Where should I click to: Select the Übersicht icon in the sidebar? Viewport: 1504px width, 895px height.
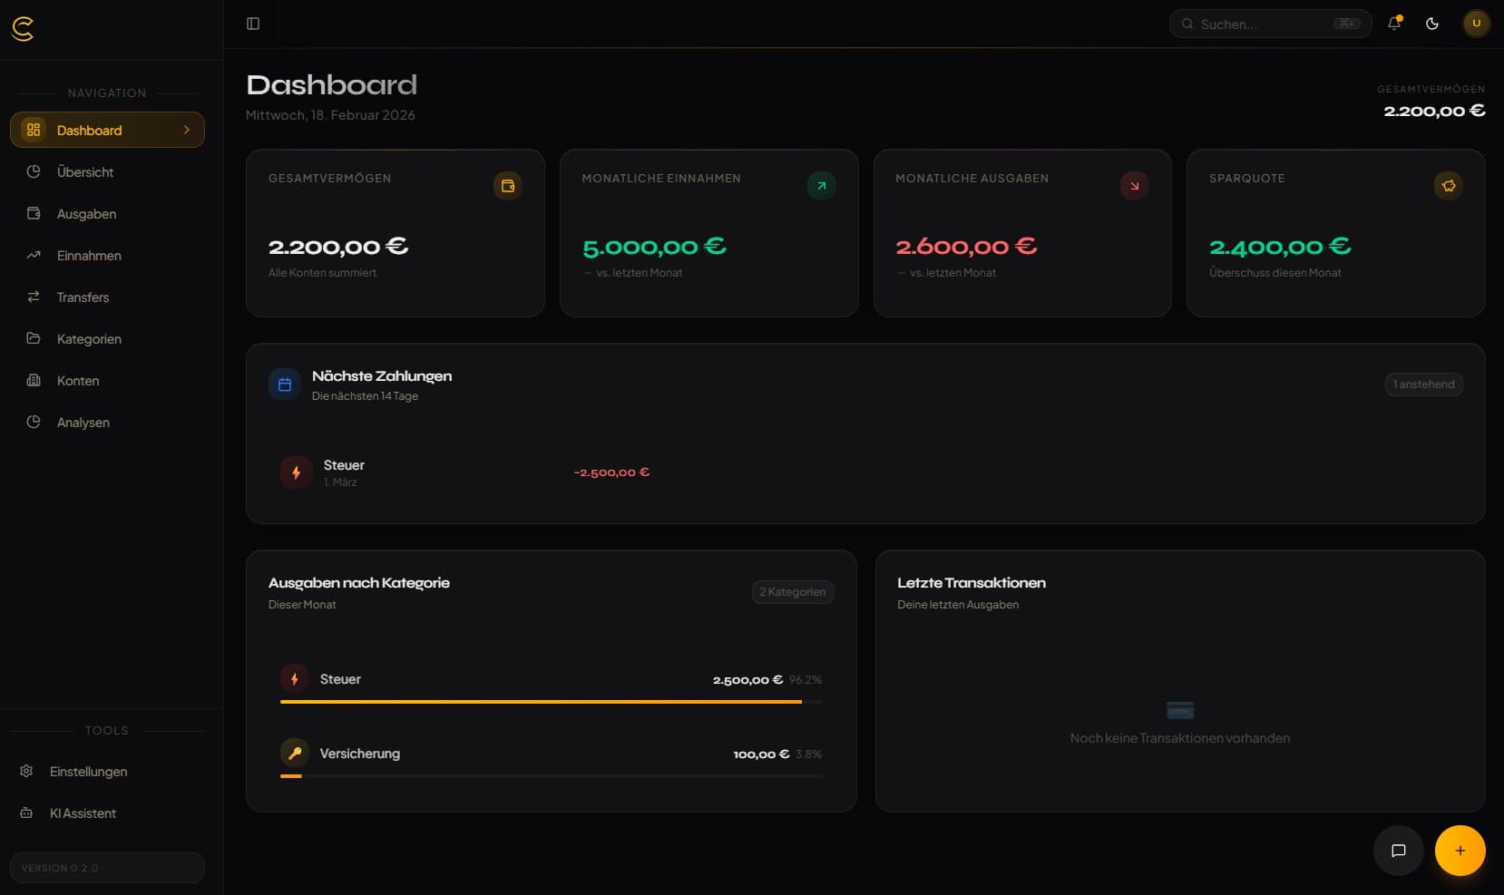coord(34,171)
